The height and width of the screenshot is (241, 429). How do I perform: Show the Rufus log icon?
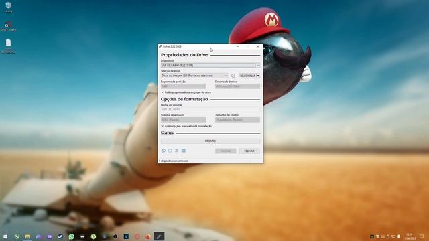184,151
